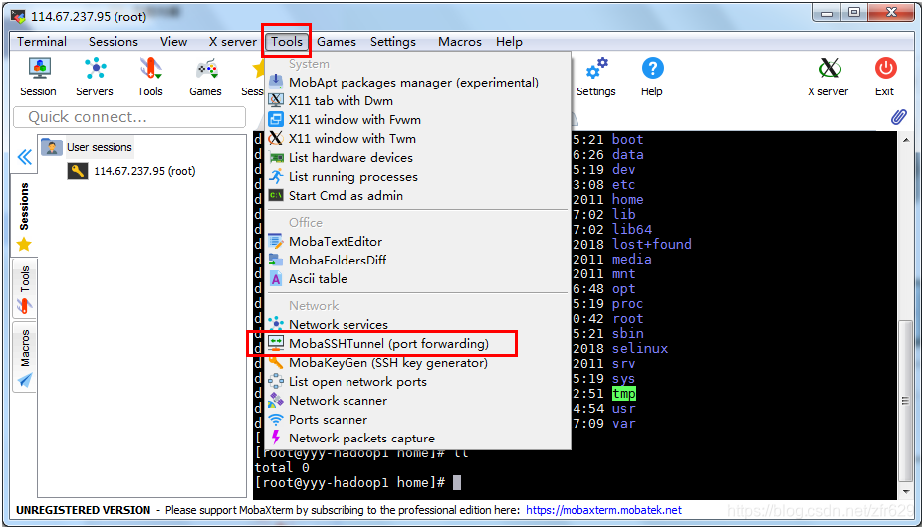Click the paperclip attach icon
The width and height of the screenshot is (924, 529).
(899, 117)
